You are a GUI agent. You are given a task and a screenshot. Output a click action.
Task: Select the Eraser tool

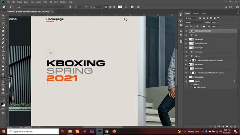point(3,58)
